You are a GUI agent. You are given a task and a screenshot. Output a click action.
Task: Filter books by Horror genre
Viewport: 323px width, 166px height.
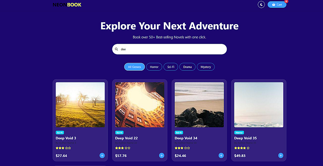(x=154, y=67)
